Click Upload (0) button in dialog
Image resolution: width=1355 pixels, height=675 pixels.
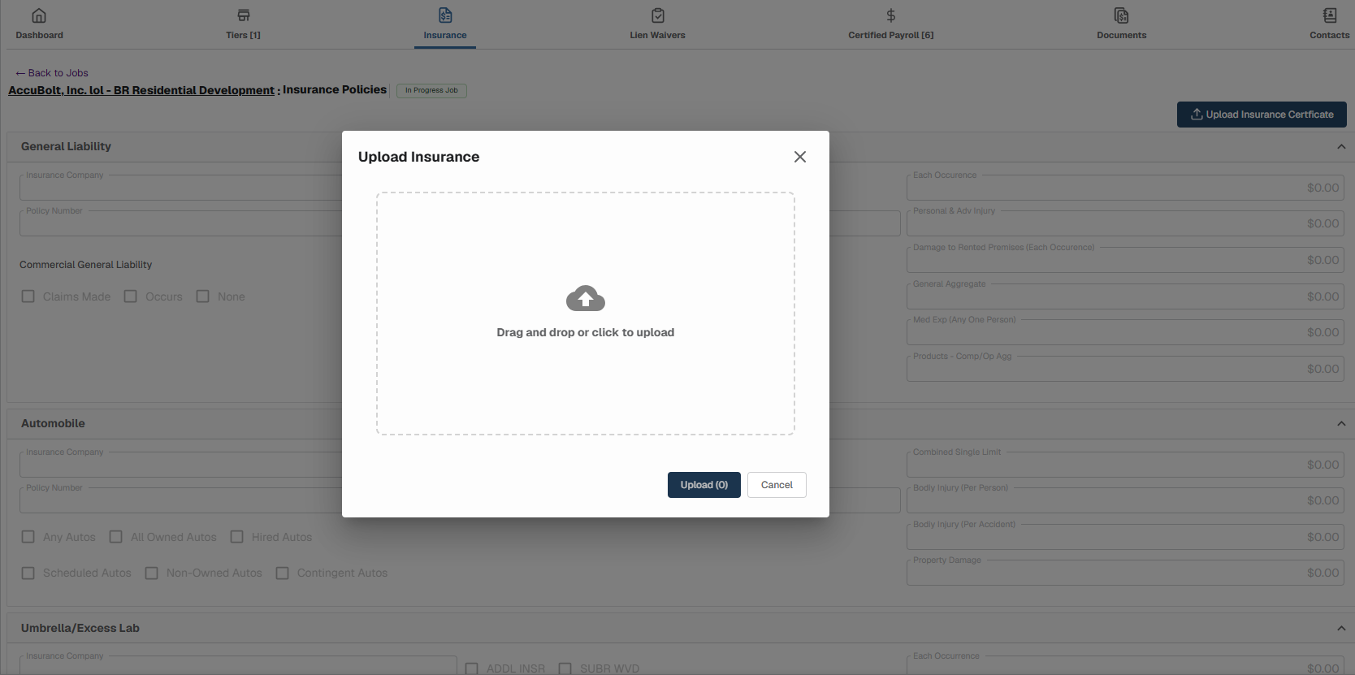[704, 485]
